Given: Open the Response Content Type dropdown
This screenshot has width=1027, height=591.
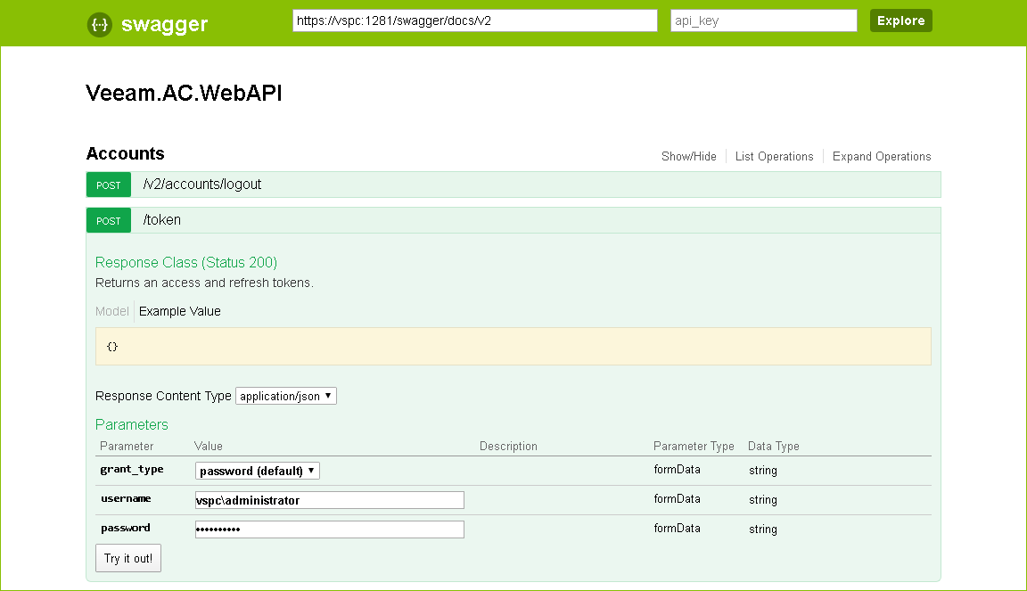Looking at the screenshot, I should click(x=285, y=396).
